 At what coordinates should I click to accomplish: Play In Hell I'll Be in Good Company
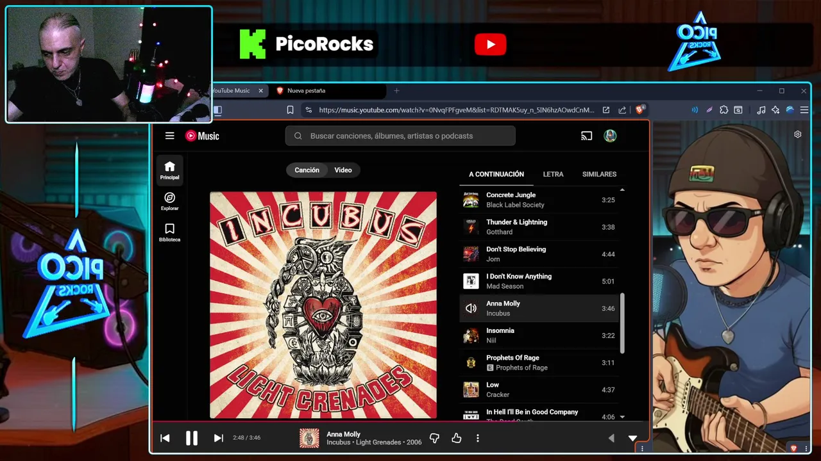pos(539,413)
